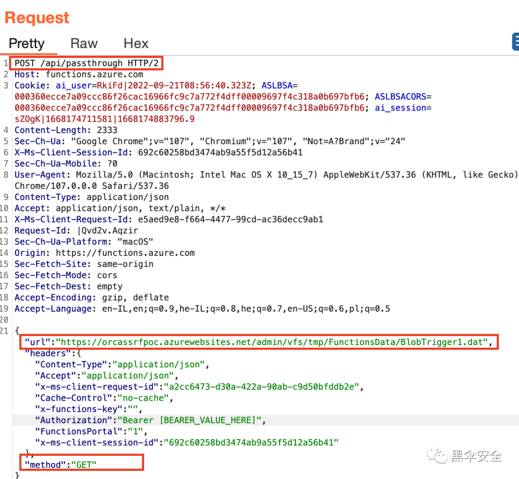Screen dimensions: 519x479
Task: Click the blue inspector icon at right edge
Action: 515,42
